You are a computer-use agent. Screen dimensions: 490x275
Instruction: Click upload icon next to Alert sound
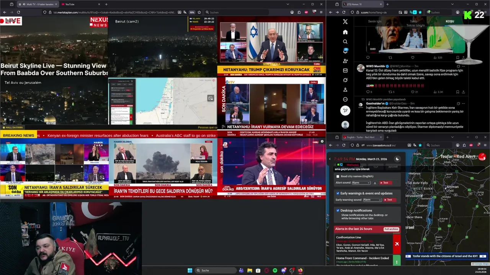coord(375,183)
